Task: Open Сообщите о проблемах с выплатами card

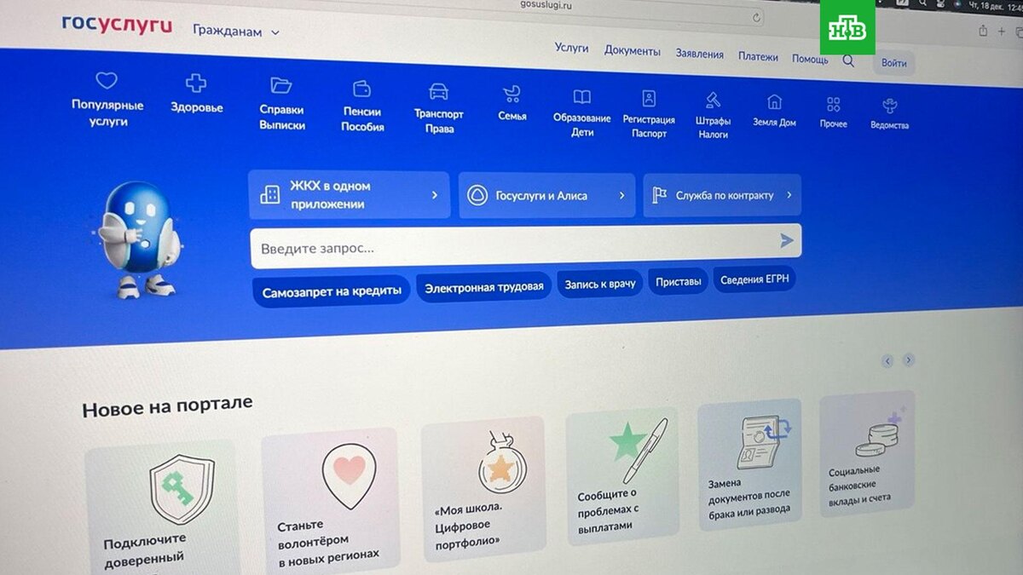Action: click(622, 474)
